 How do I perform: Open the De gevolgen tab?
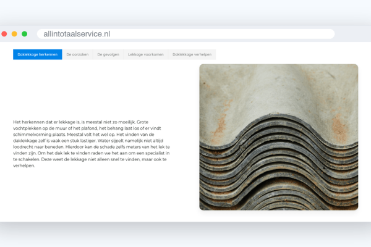(x=108, y=54)
